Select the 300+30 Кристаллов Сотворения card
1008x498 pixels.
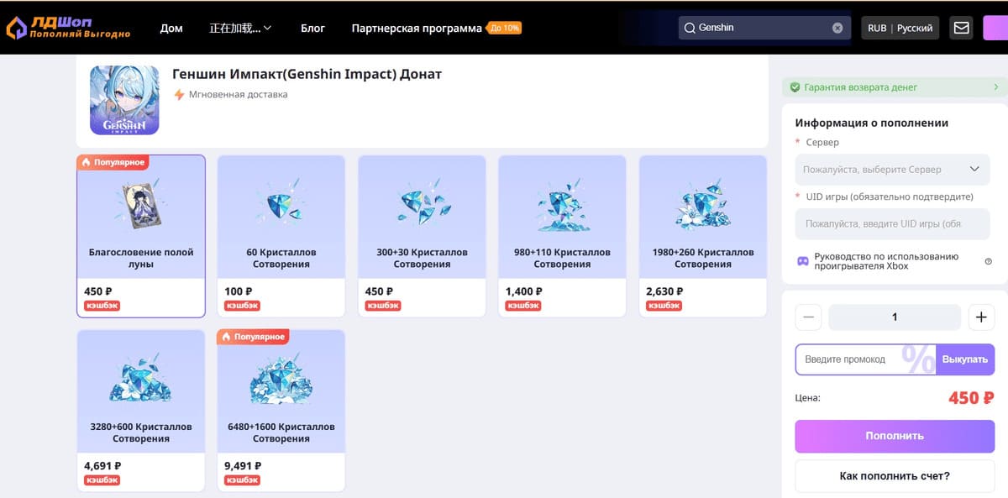tap(422, 236)
